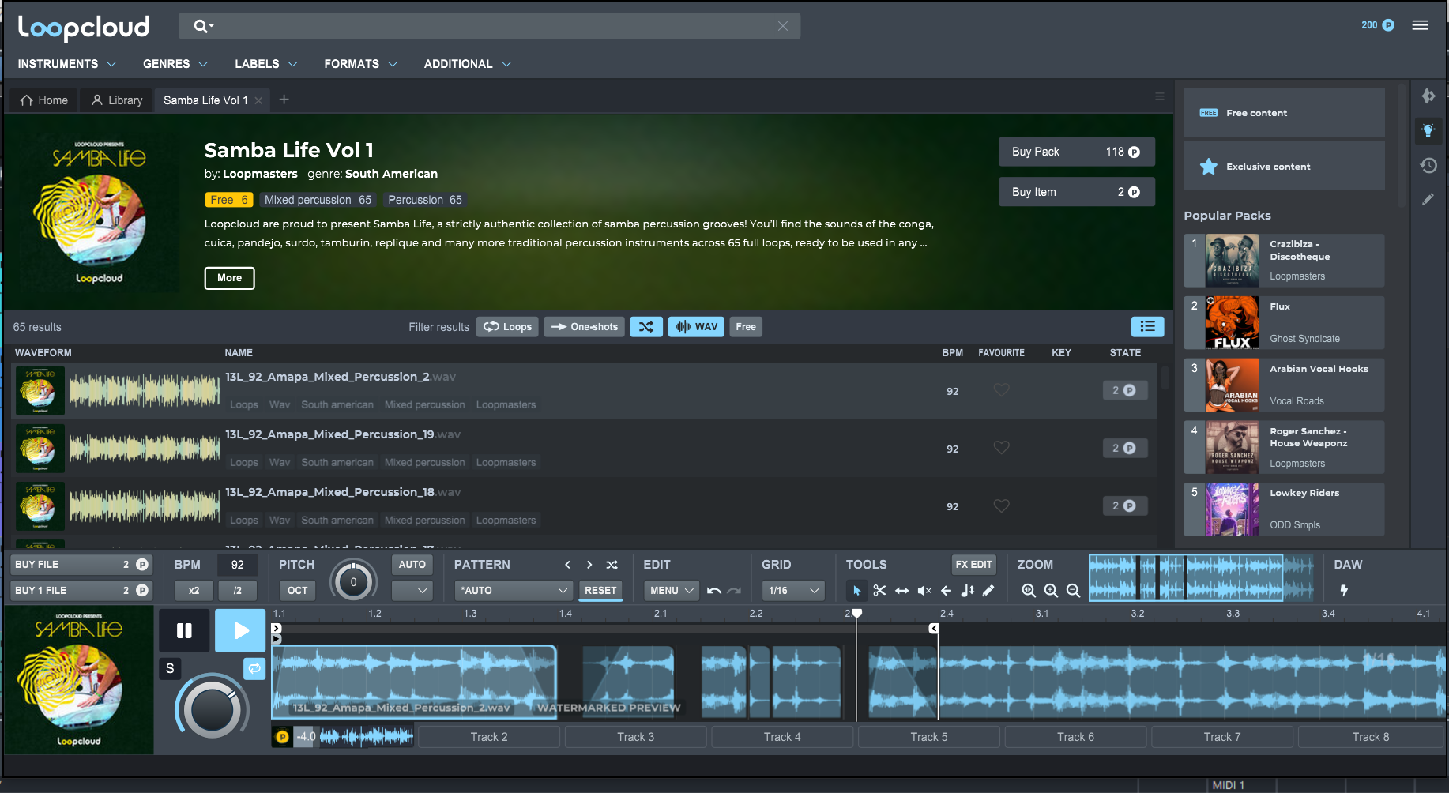
Task: Open the key dropdown under AUTO
Action: coord(412,590)
